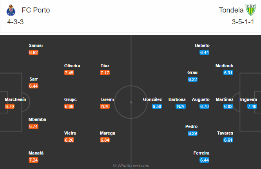Open the FC Porto team name link

[36, 10]
